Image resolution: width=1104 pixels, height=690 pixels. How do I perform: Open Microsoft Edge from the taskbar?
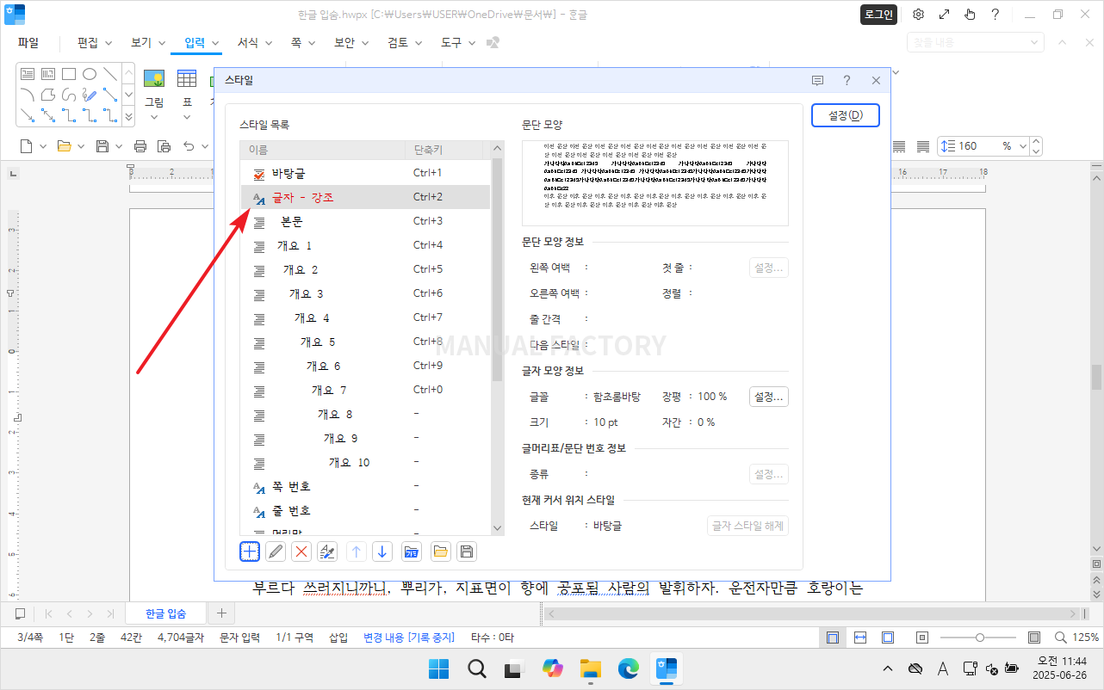coord(628,668)
